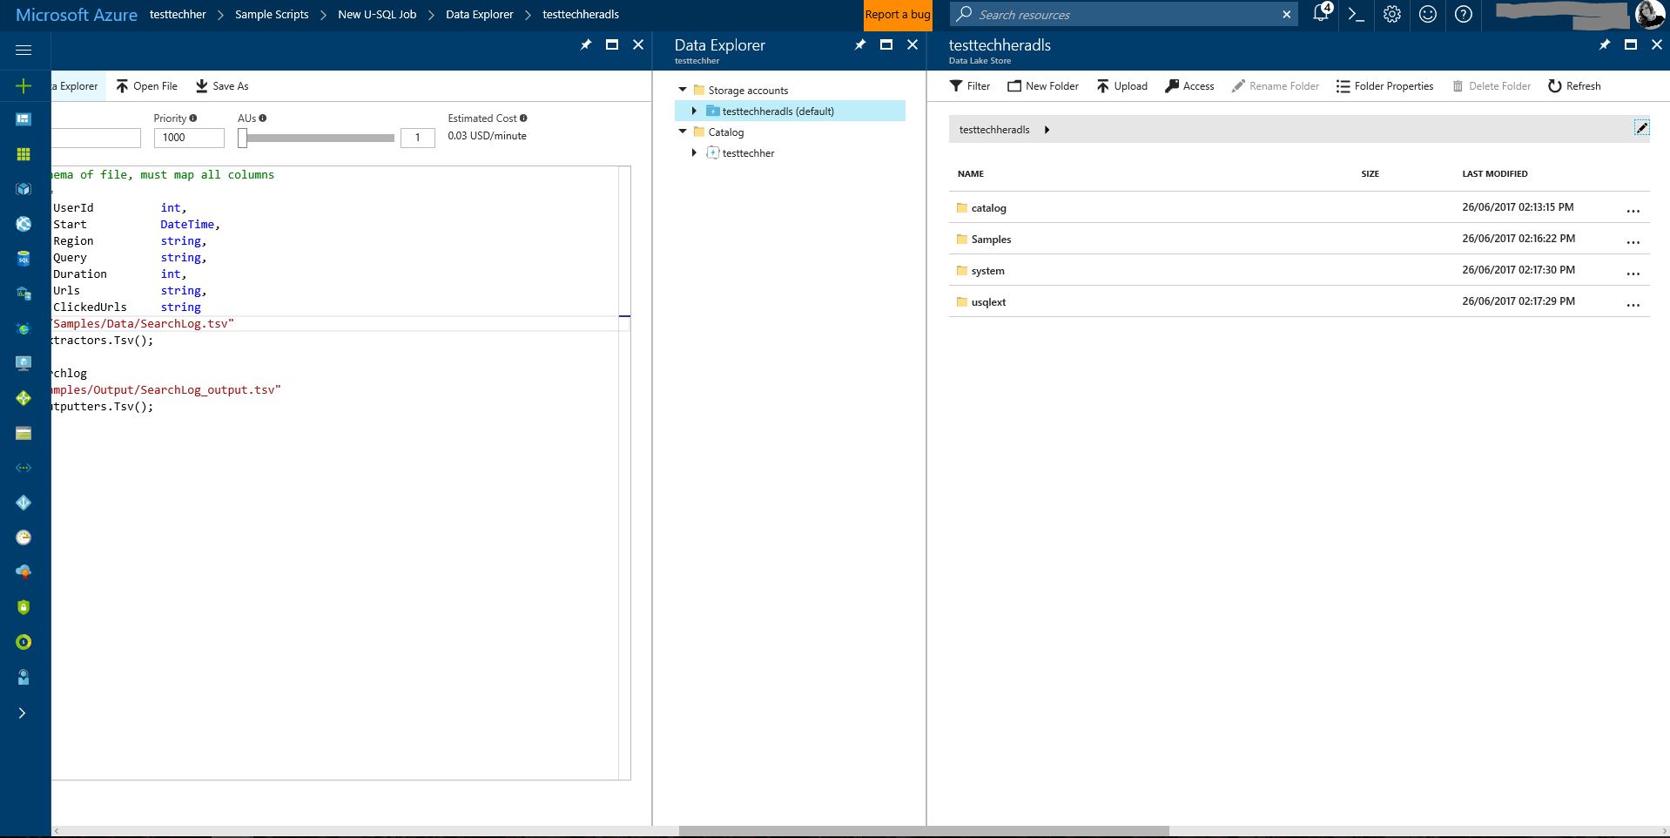1670x838 pixels.
Task: Click the Priority input field
Action: 189,138
